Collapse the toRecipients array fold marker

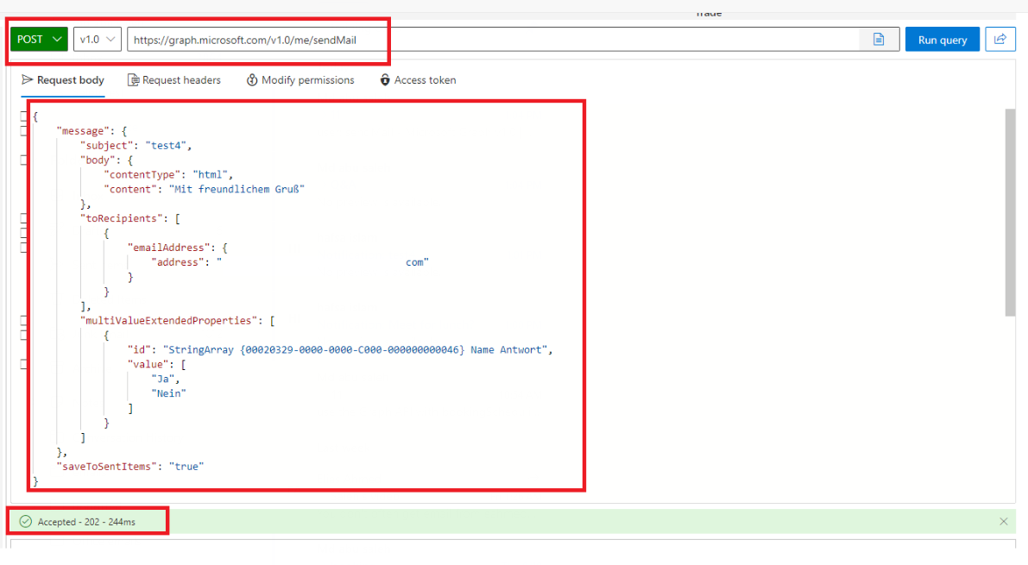click(x=22, y=217)
